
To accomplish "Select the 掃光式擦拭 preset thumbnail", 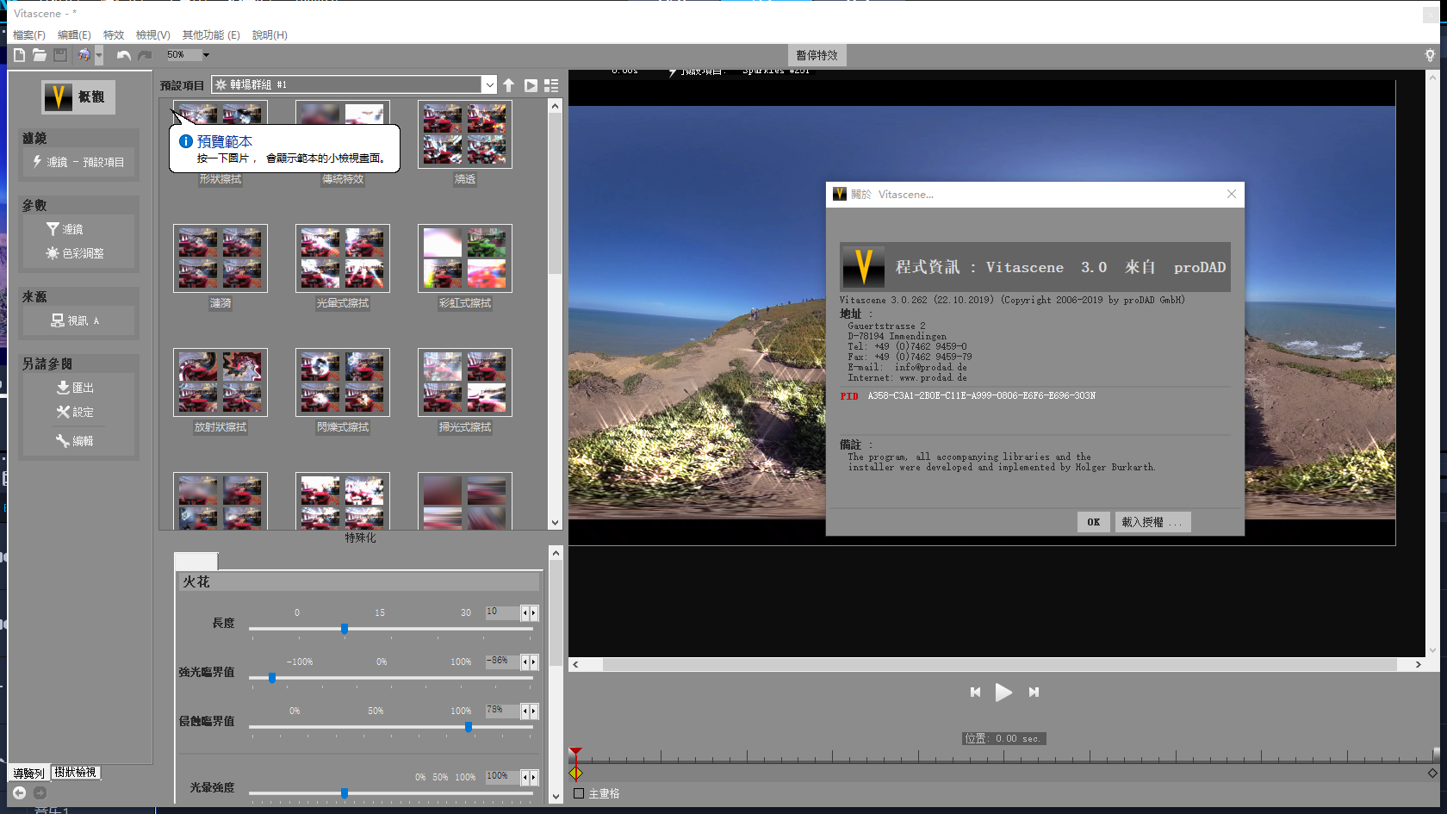I will click(465, 382).
